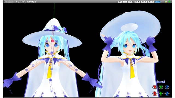Click the frame number field showing 0
Screen dimensions: 175x98
(x=125, y=2)
